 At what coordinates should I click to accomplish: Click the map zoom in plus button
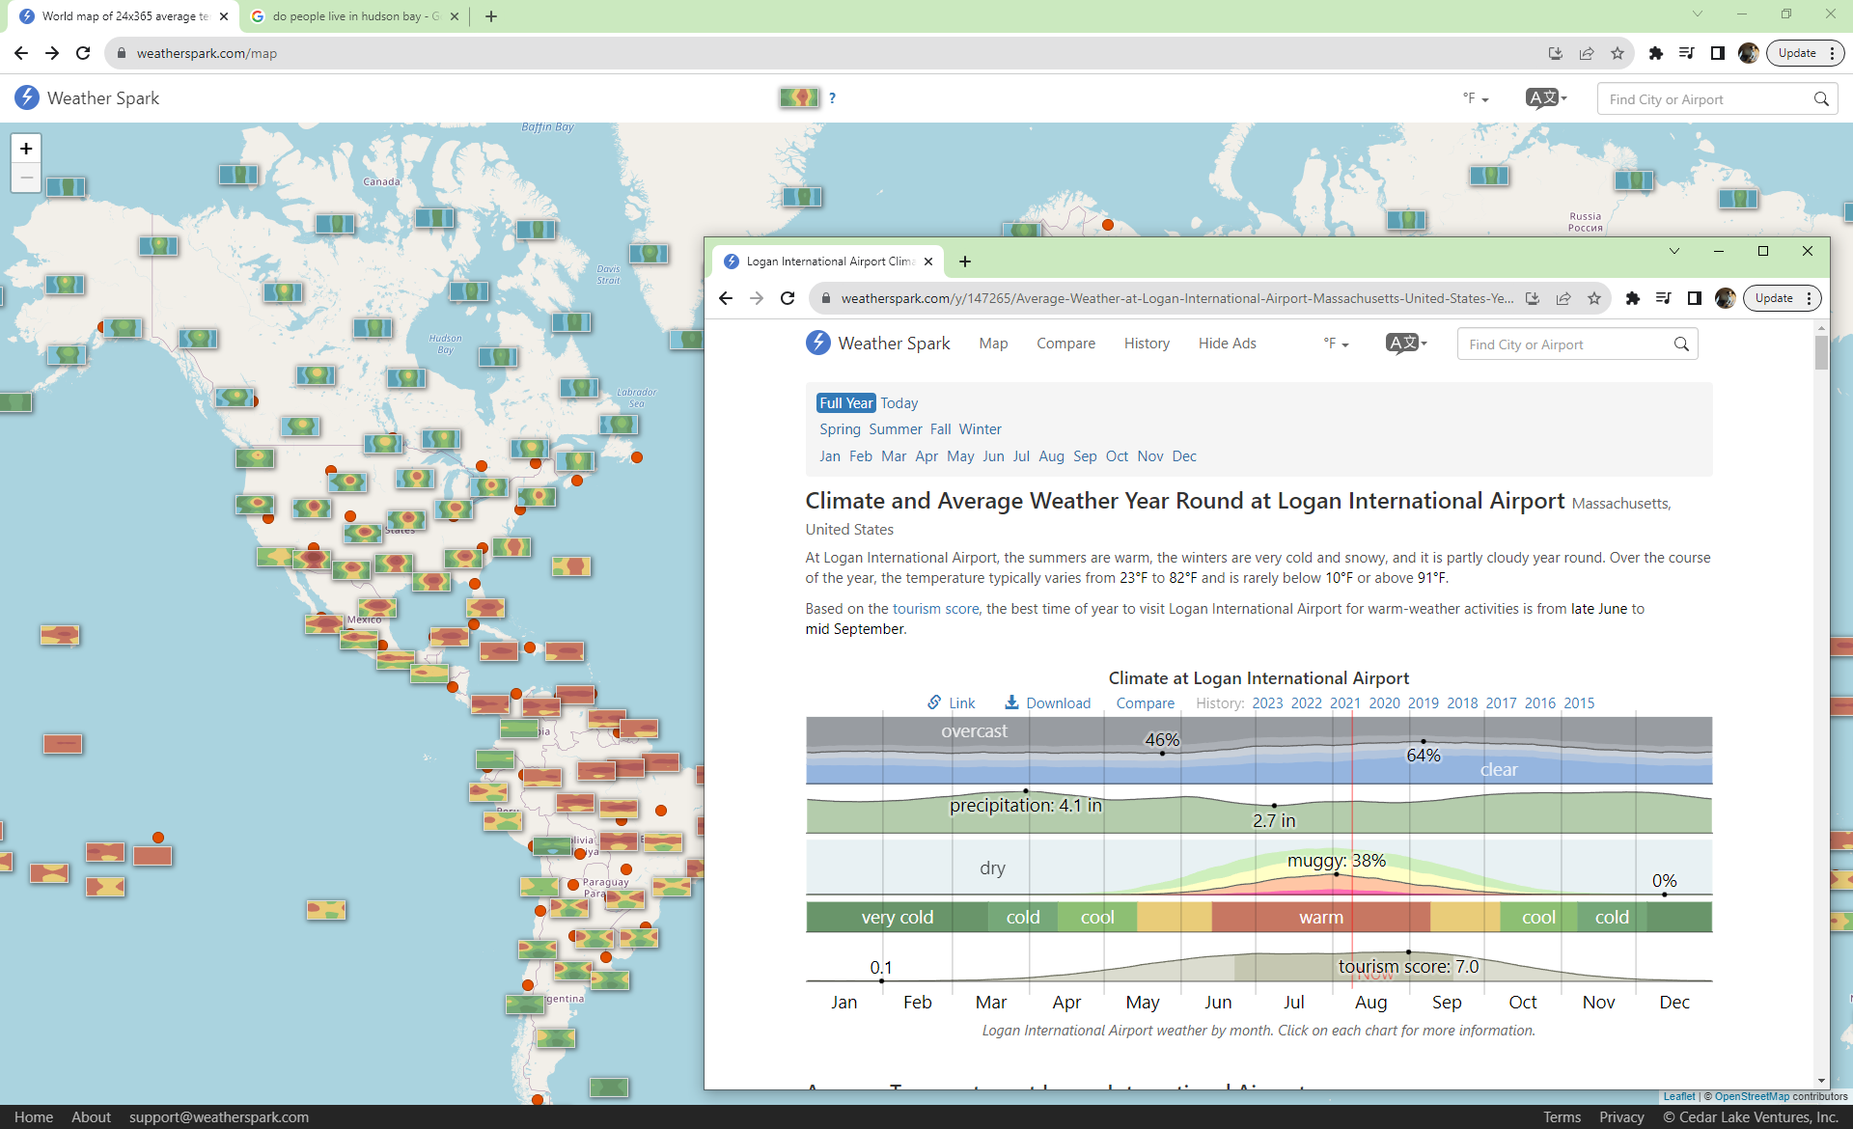pyautogui.click(x=26, y=149)
